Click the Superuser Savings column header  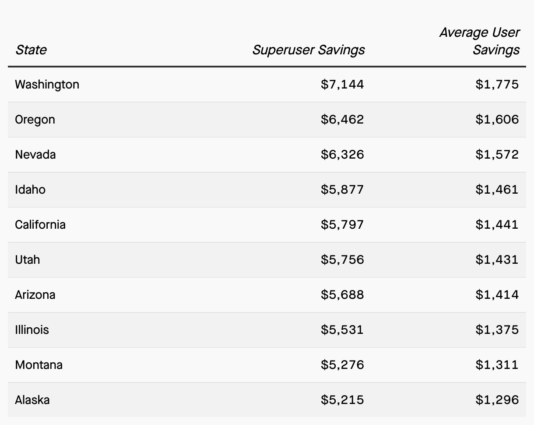pos(308,50)
